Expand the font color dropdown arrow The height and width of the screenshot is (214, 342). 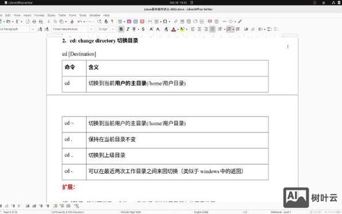pos(178,29)
